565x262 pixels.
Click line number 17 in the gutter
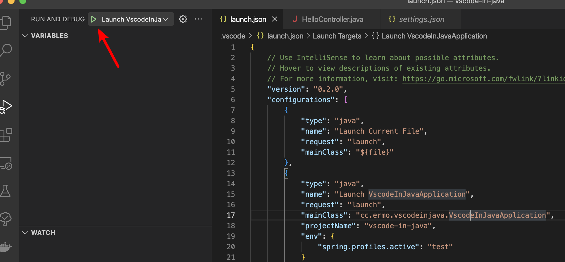pyautogui.click(x=231, y=215)
